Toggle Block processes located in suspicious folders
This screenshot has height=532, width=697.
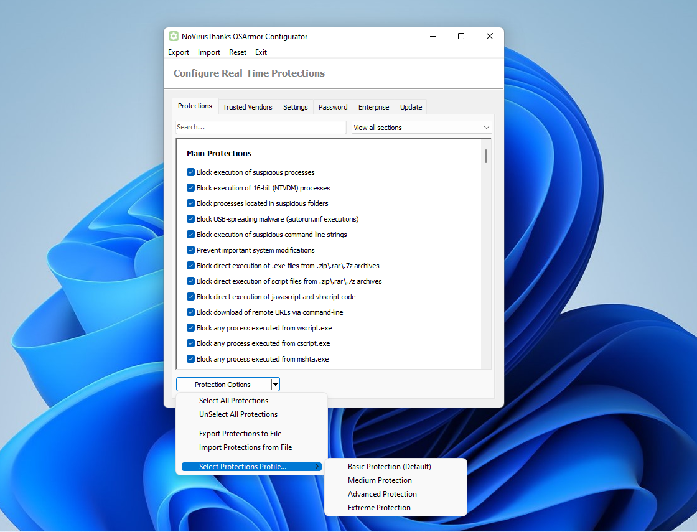(190, 203)
